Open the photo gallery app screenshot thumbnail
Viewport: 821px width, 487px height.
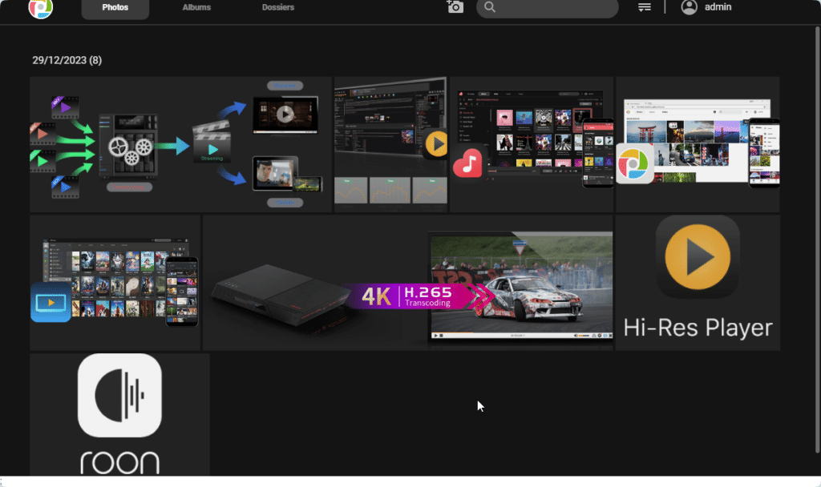coord(697,144)
